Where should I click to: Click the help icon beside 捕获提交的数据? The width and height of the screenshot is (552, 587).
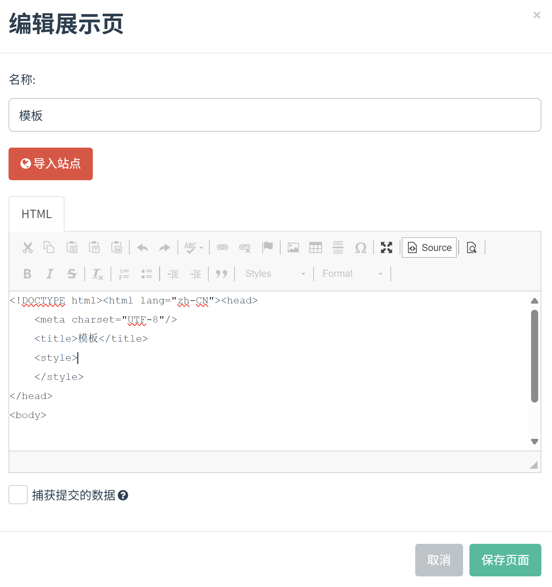(x=123, y=495)
